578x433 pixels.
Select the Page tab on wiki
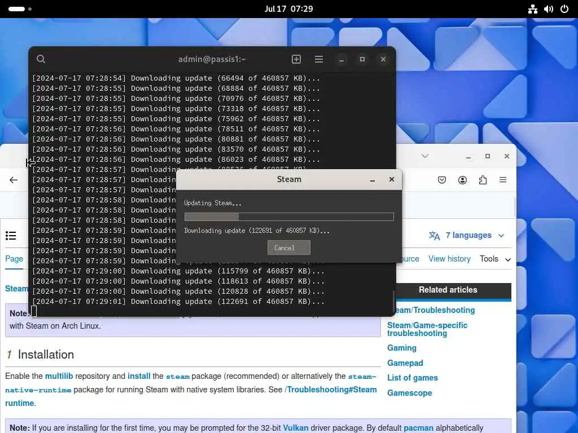pyautogui.click(x=14, y=259)
